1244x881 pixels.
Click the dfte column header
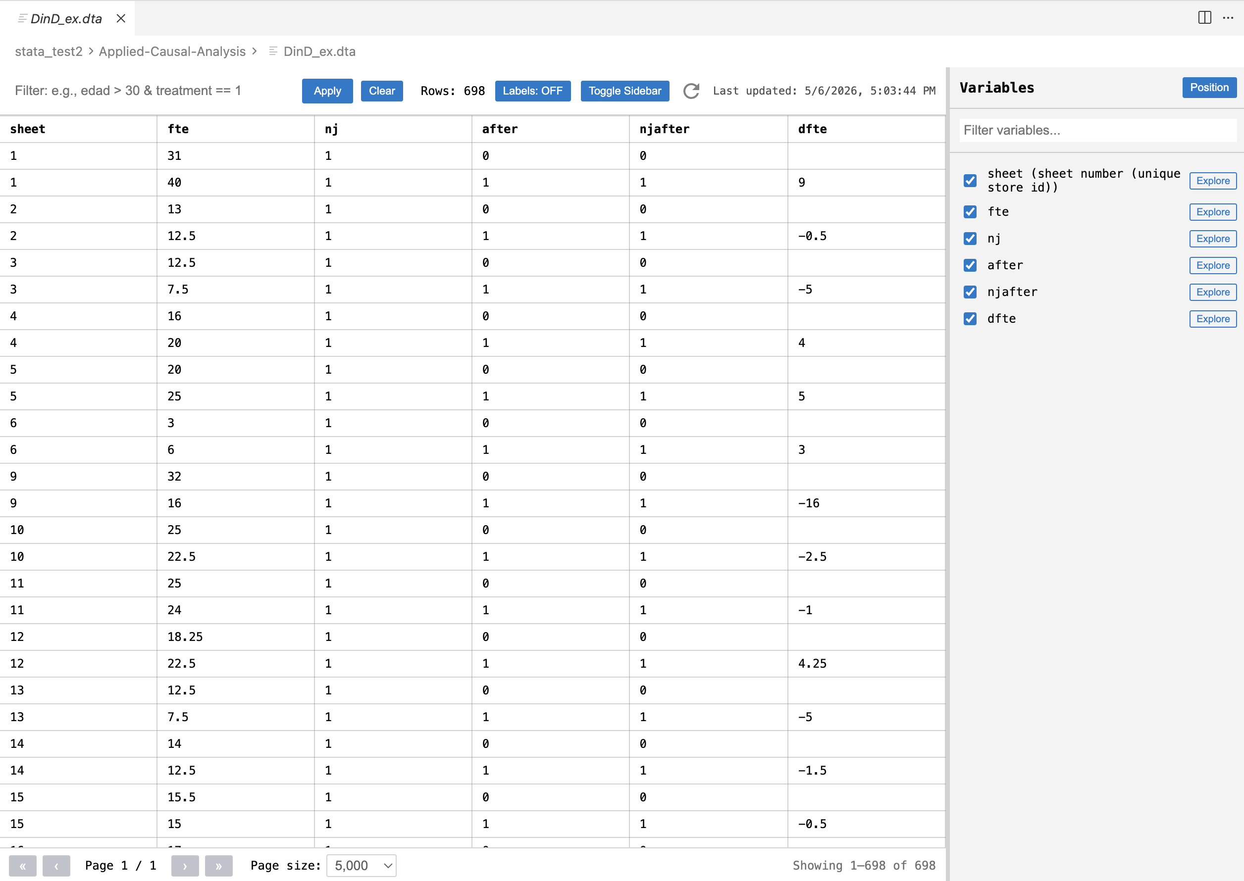pos(866,129)
